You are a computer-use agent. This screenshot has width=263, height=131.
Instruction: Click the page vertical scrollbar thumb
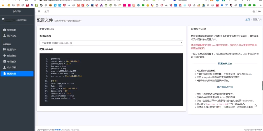tap(262, 86)
